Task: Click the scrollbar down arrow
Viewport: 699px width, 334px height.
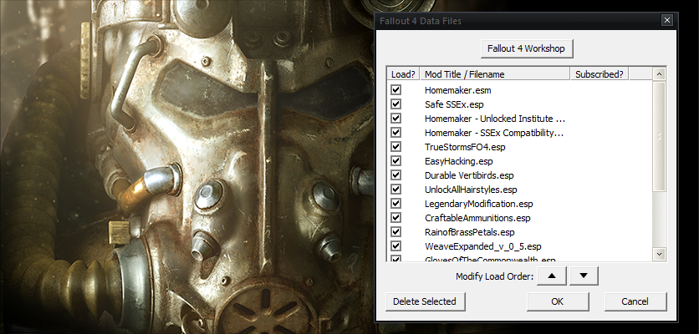Action: click(660, 255)
